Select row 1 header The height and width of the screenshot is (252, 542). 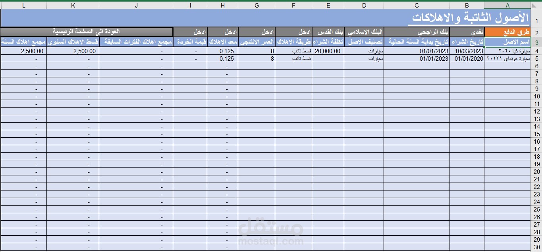[536, 19]
